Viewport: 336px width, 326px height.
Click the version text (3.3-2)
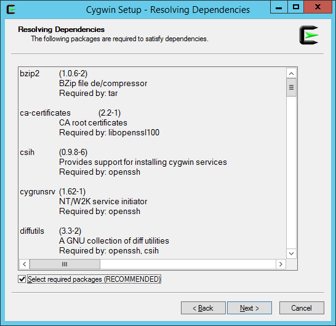point(70,231)
